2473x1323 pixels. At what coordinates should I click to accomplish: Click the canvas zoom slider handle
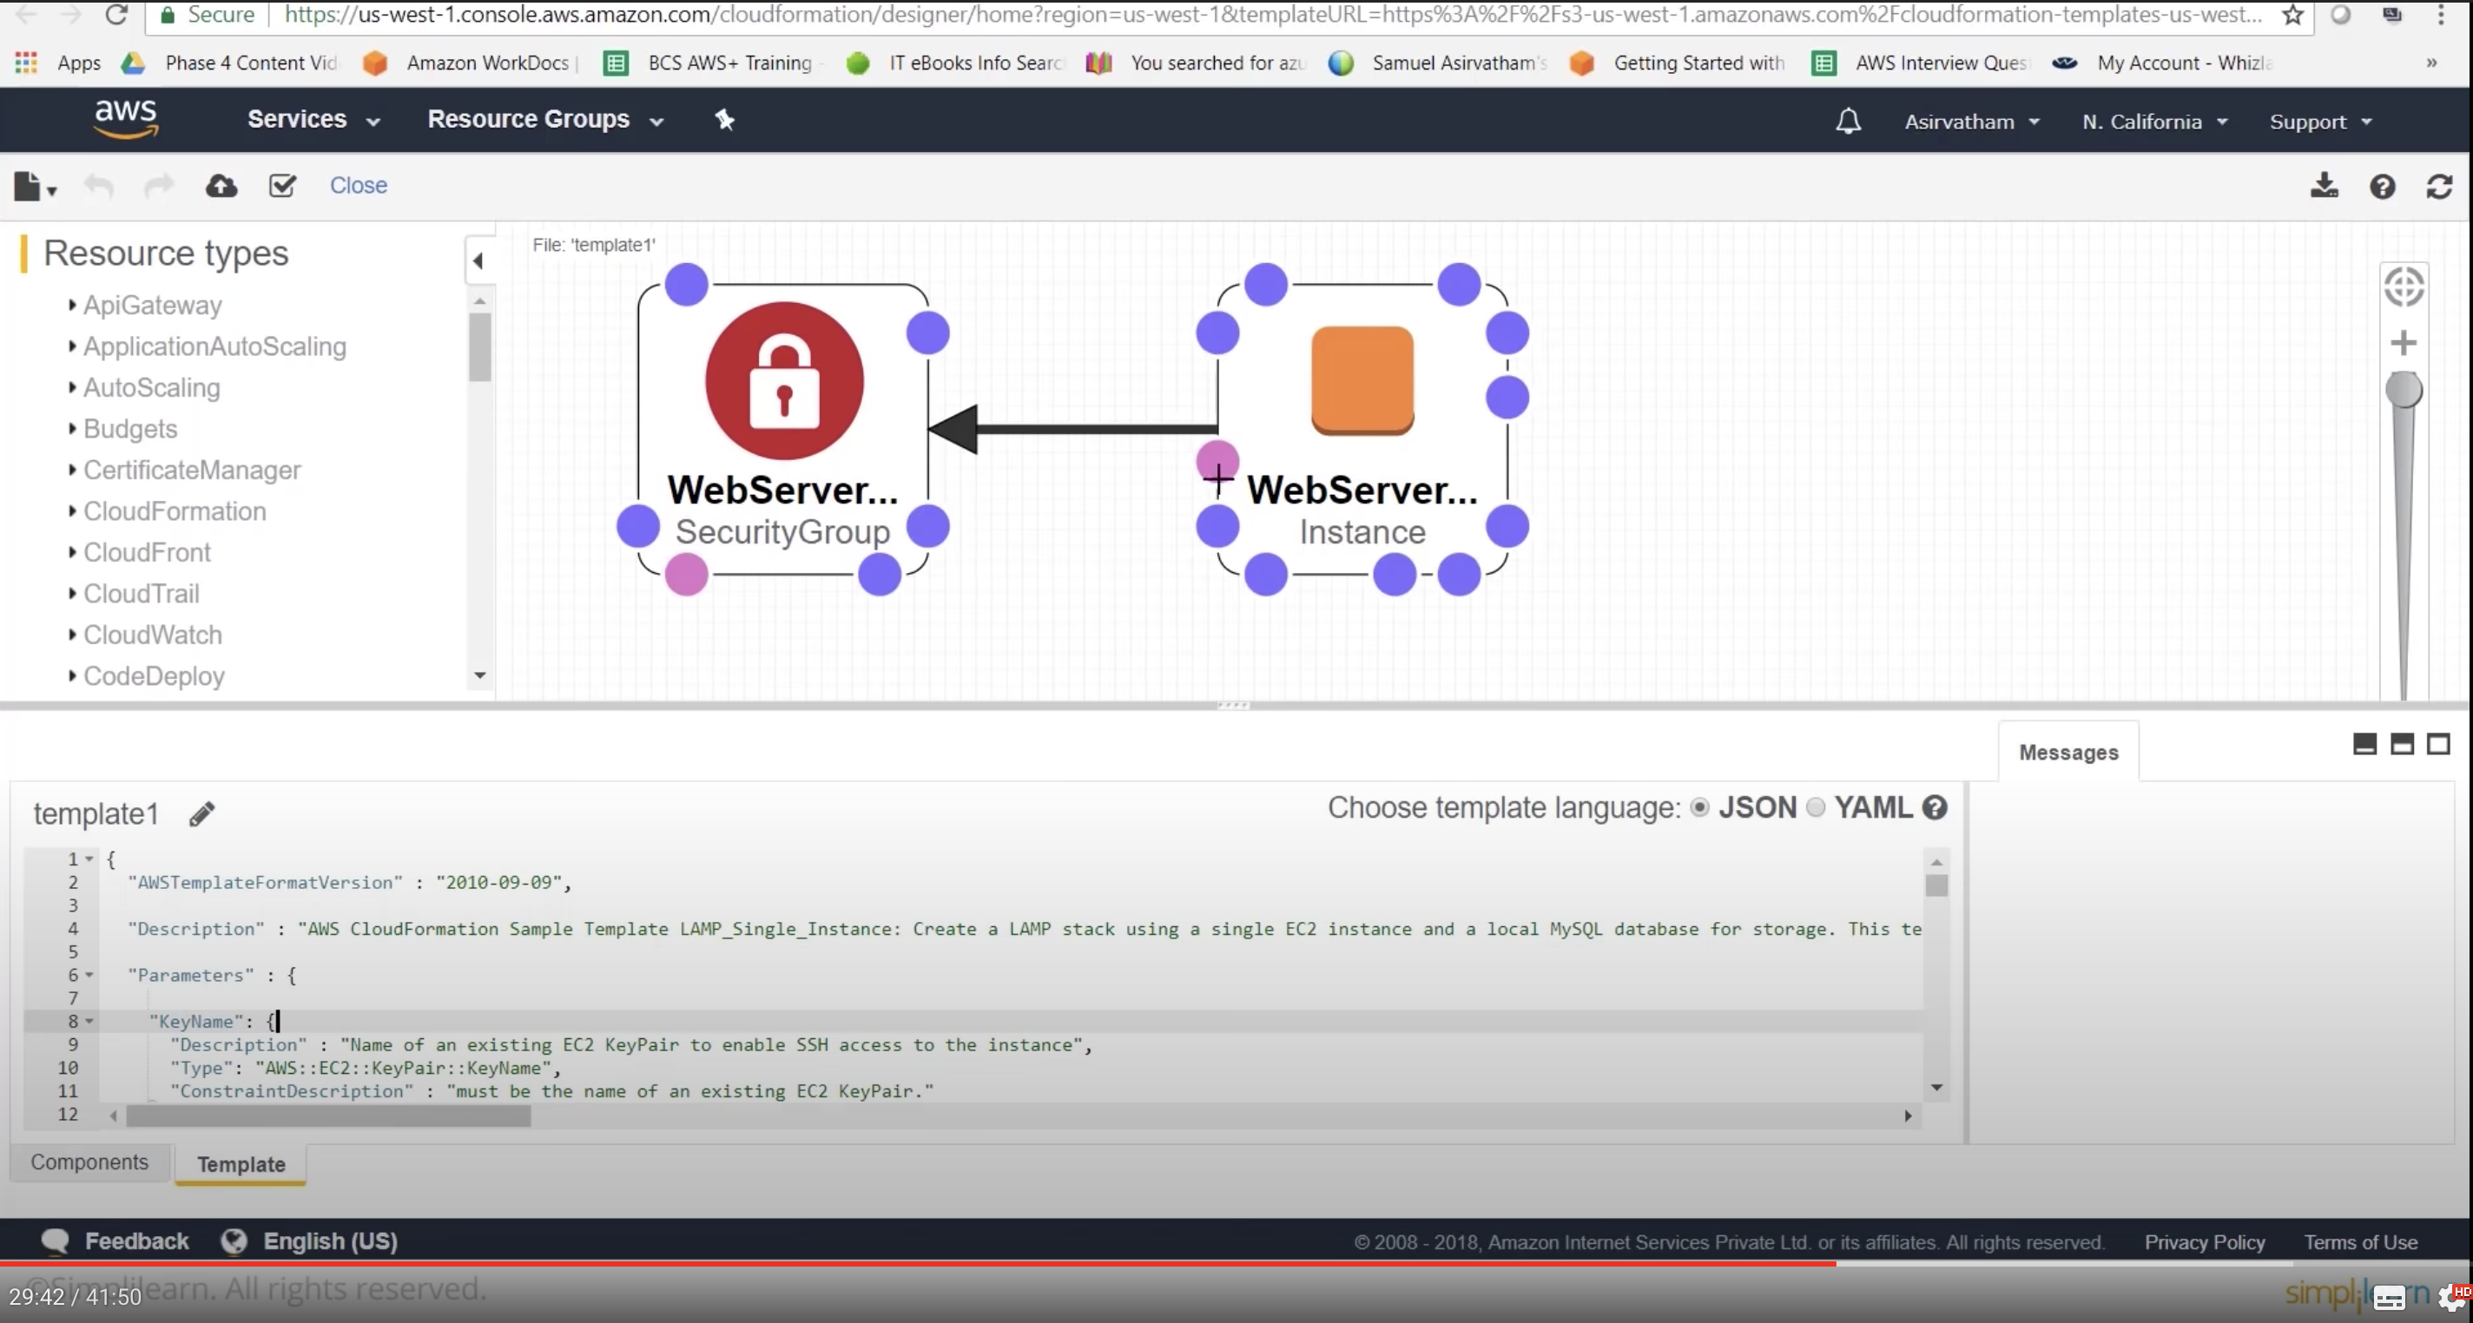[x=2404, y=391]
